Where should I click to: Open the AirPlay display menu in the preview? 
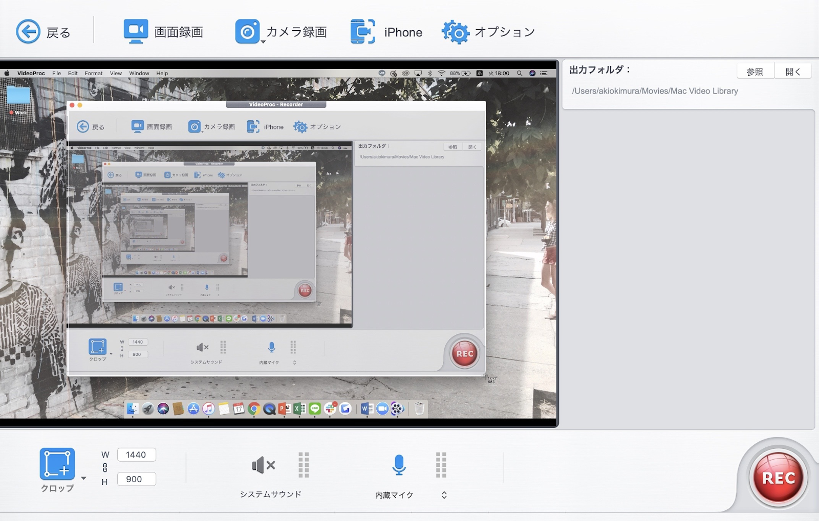(418, 73)
